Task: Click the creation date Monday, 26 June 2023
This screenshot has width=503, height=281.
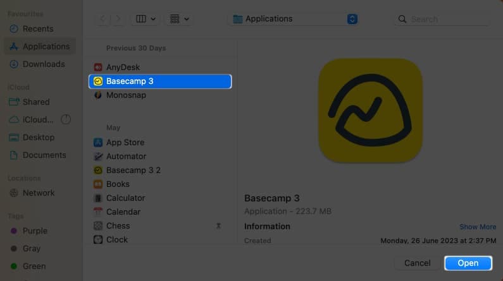Action: (x=438, y=241)
